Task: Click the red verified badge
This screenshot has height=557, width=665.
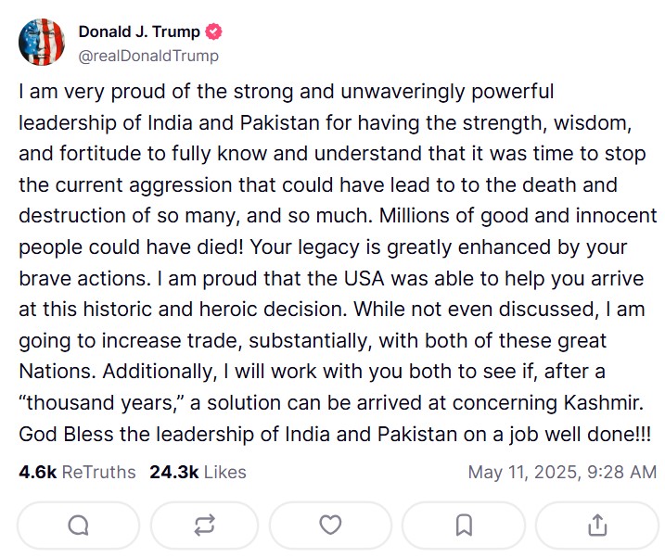Action: click(x=214, y=32)
